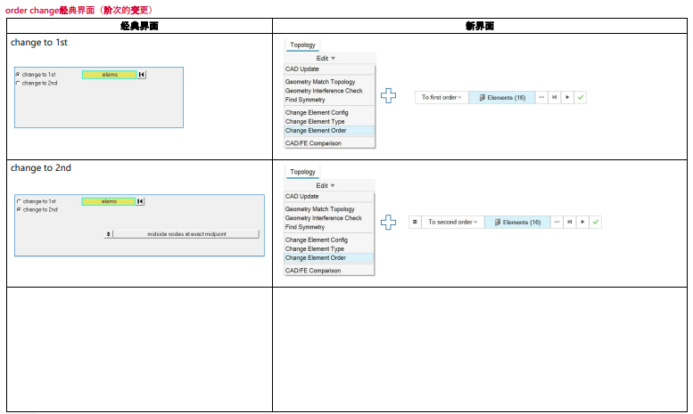This screenshot has height=414, width=693.
Task: Select 'change to 1st' radio in the top panel
Action: (x=18, y=75)
